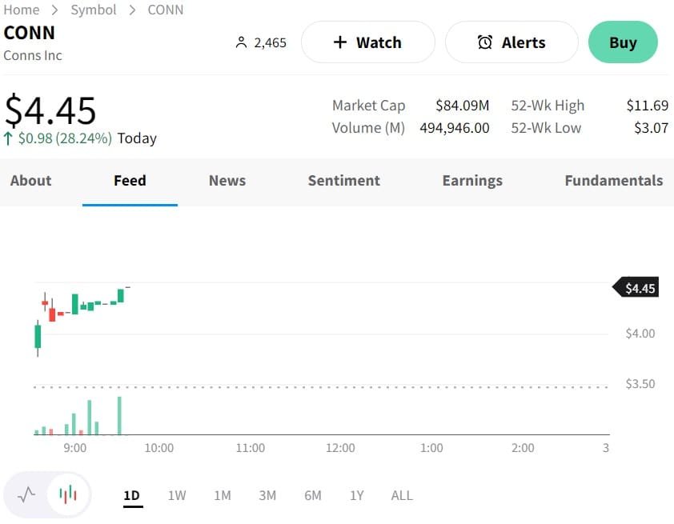Click the $4.45 price tag on chart
The width and height of the screenshot is (674, 524).
(x=638, y=288)
